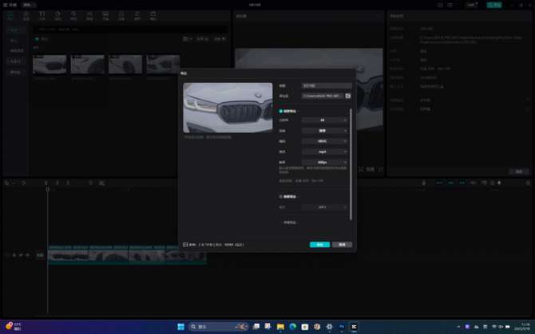Open the Transitions (转场) tool icon
This screenshot has height=334, width=535.
click(x=89, y=15)
